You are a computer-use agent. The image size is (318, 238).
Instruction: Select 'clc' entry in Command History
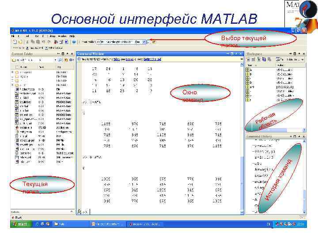pyautogui.click(x=258, y=164)
